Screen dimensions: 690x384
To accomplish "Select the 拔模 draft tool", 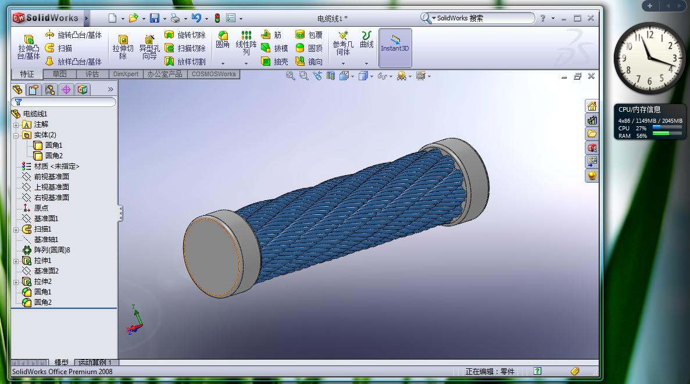I will (x=274, y=48).
